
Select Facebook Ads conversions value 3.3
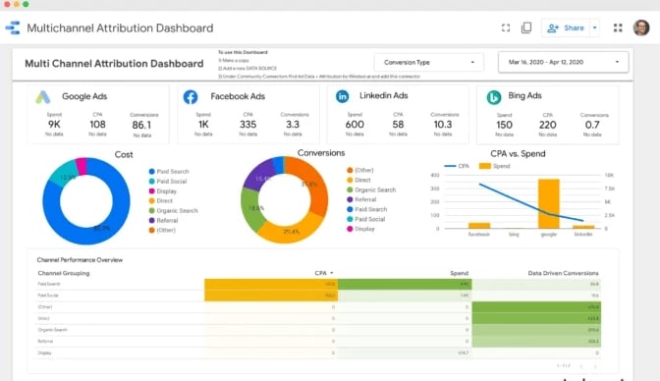(293, 124)
